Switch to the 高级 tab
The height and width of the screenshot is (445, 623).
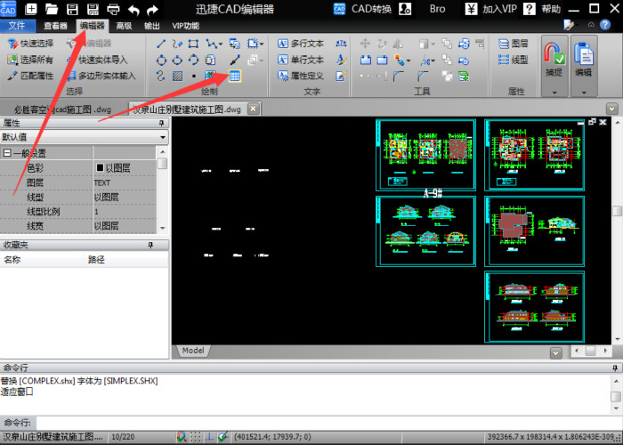124,26
